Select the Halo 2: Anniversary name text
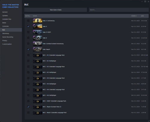 pos(49,21)
